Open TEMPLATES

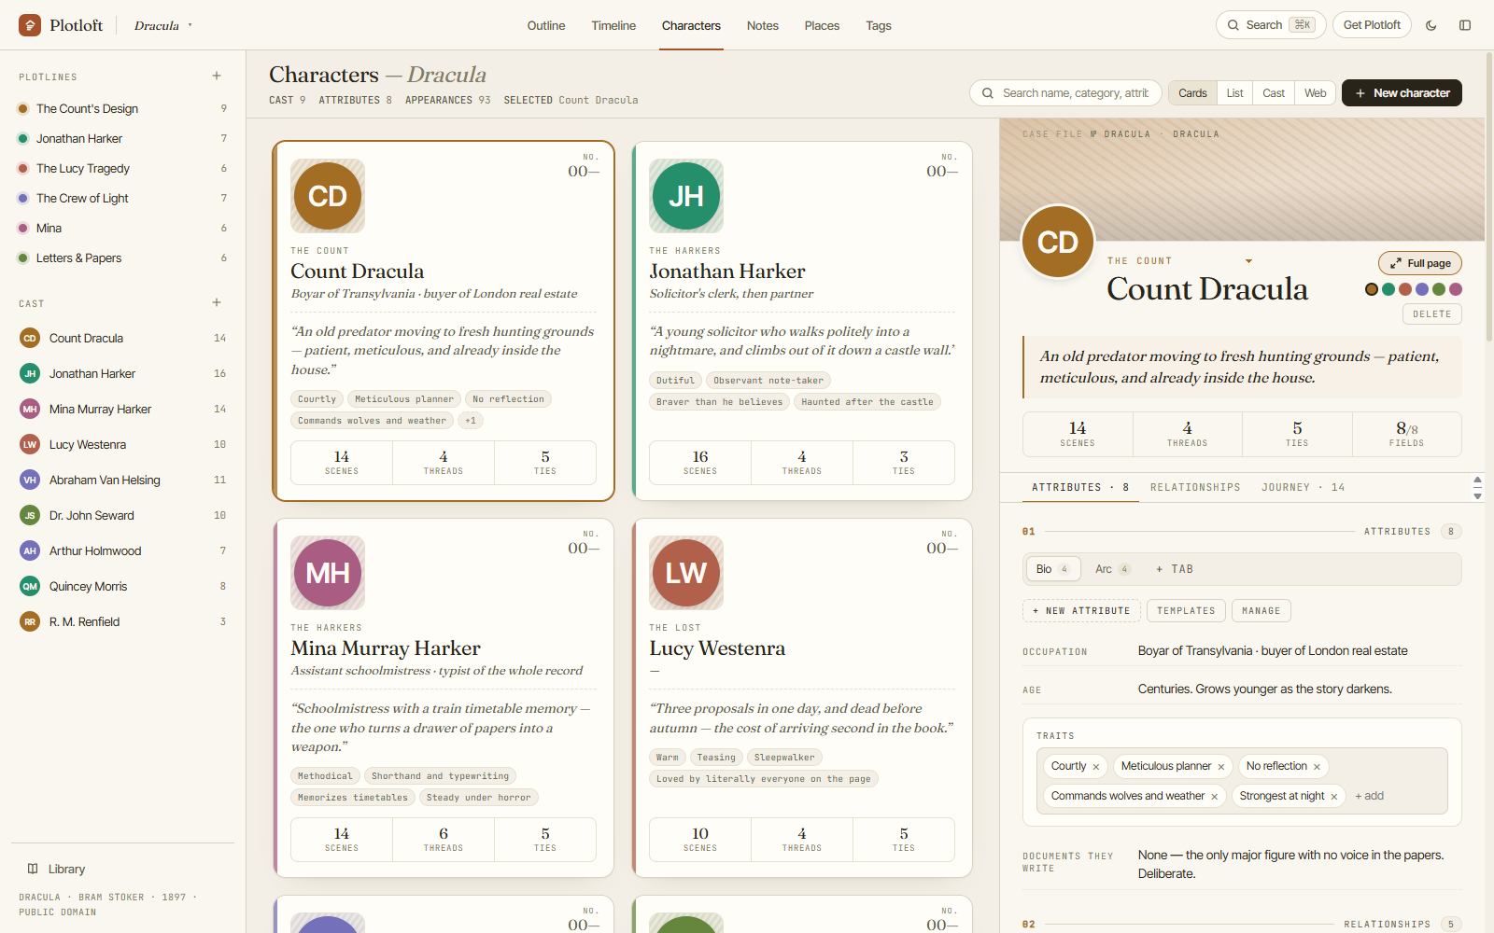1186,611
